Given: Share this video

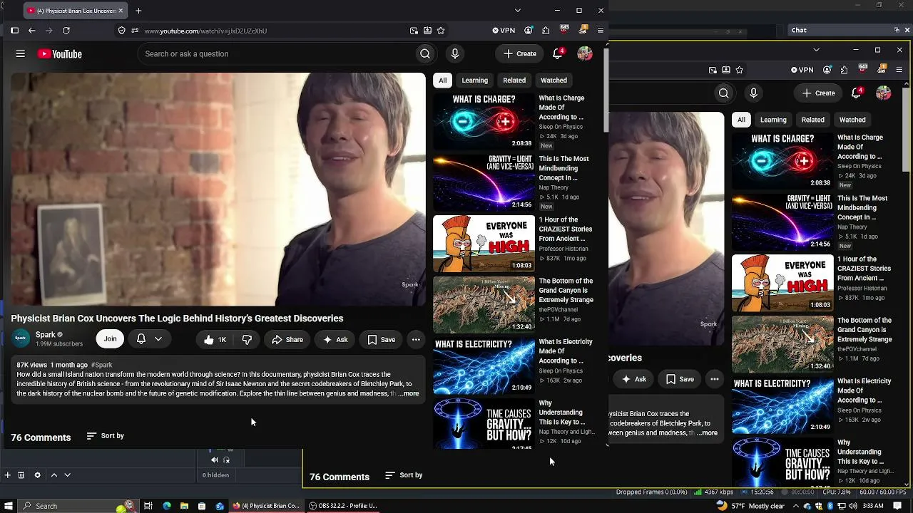Looking at the screenshot, I should pyautogui.click(x=287, y=340).
